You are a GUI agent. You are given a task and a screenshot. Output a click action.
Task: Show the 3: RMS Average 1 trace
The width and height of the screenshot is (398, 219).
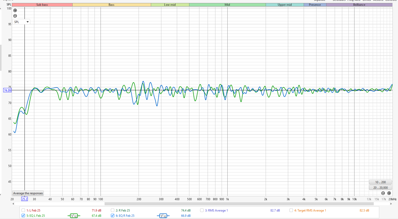(202, 210)
